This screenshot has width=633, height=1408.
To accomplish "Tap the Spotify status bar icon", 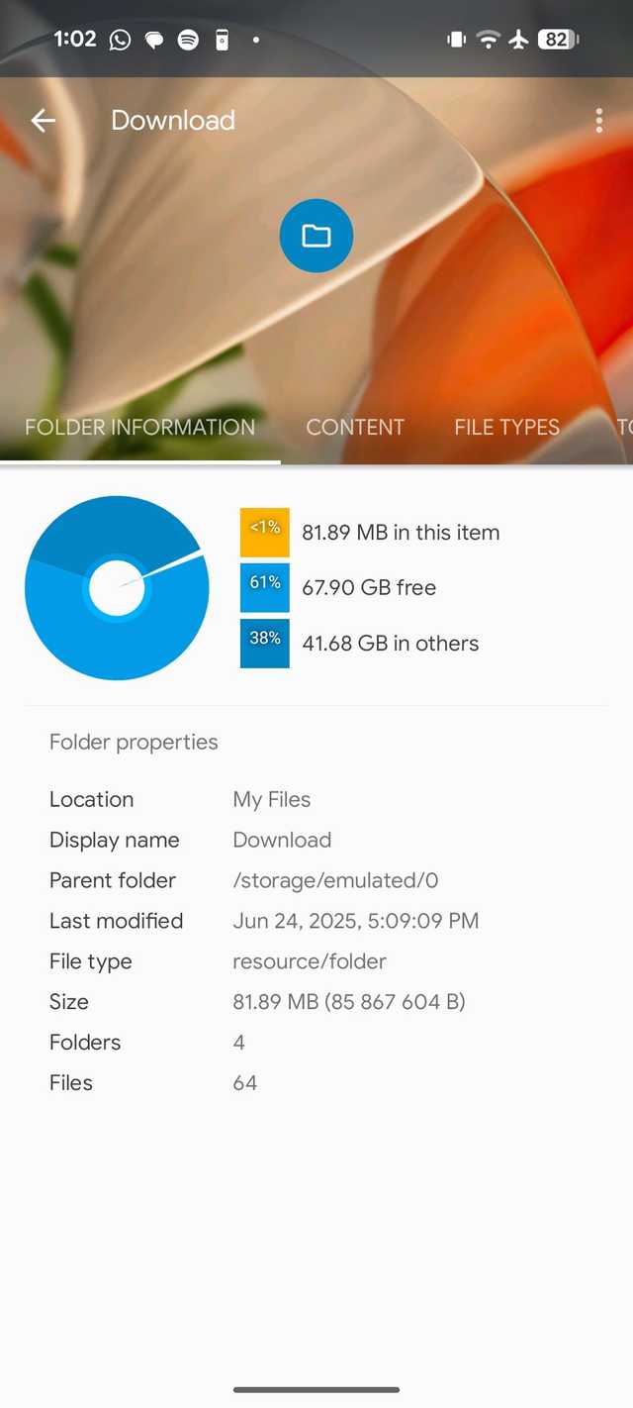I will coord(188,40).
